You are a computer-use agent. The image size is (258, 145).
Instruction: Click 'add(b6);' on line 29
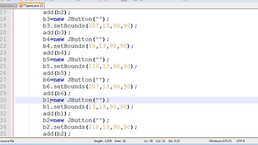56,93
